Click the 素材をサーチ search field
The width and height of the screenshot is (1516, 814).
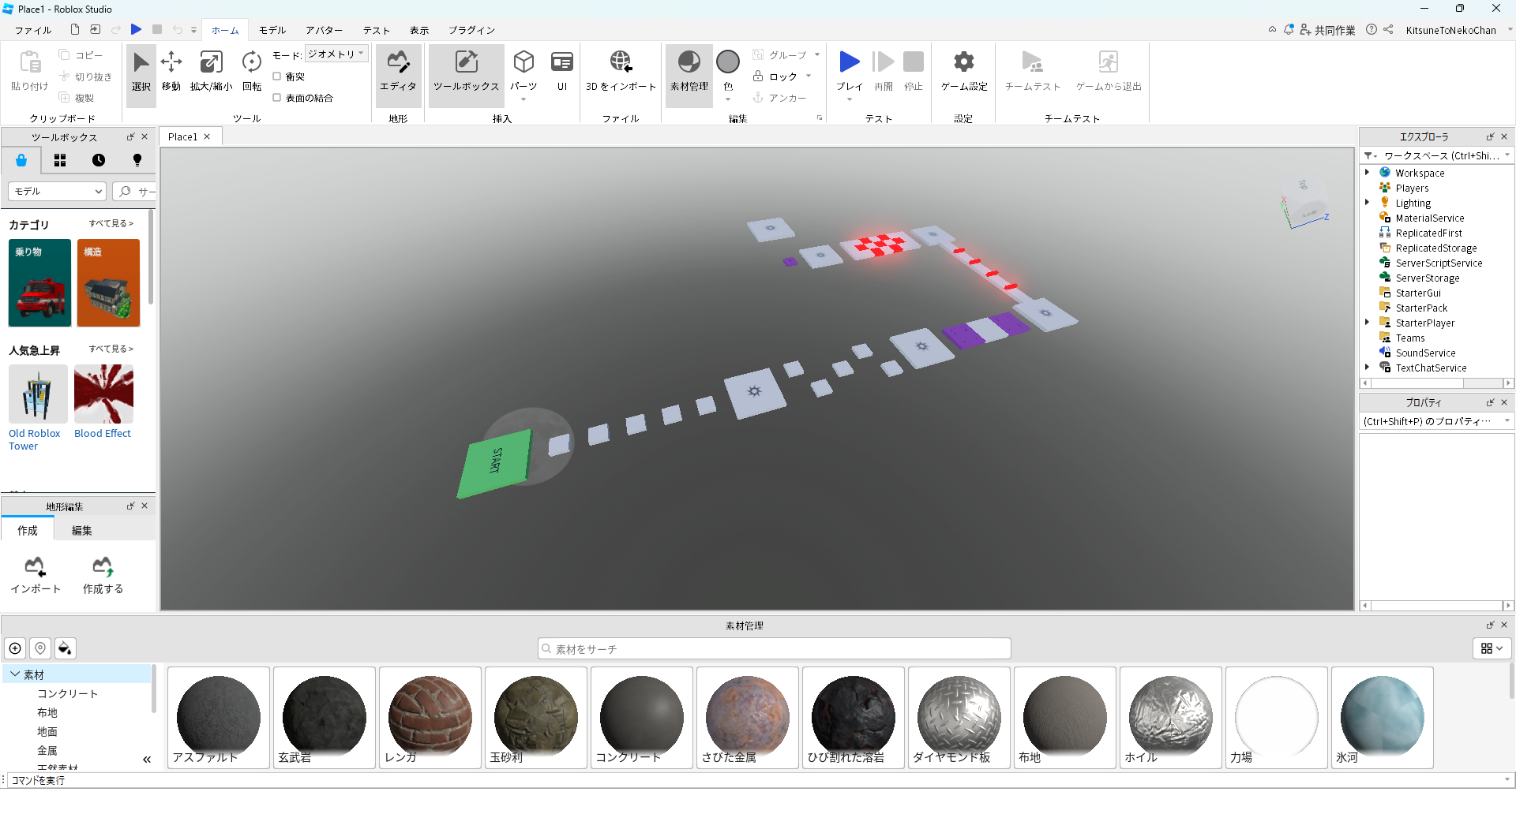pos(775,648)
